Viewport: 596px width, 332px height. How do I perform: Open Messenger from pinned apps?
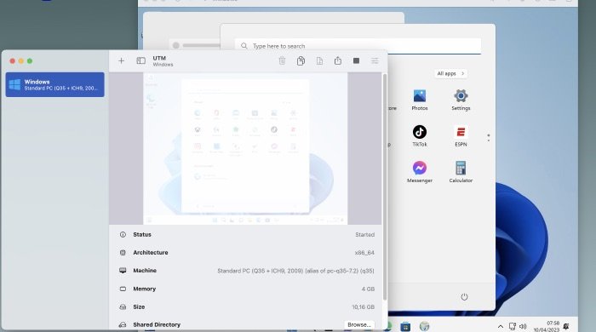click(420, 172)
